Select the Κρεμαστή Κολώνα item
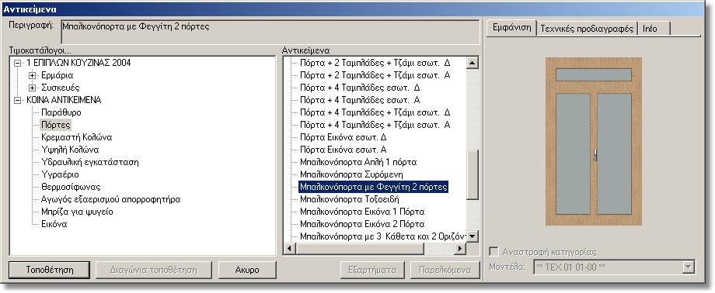This screenshot has width=715, height=293. coord(76,137)
